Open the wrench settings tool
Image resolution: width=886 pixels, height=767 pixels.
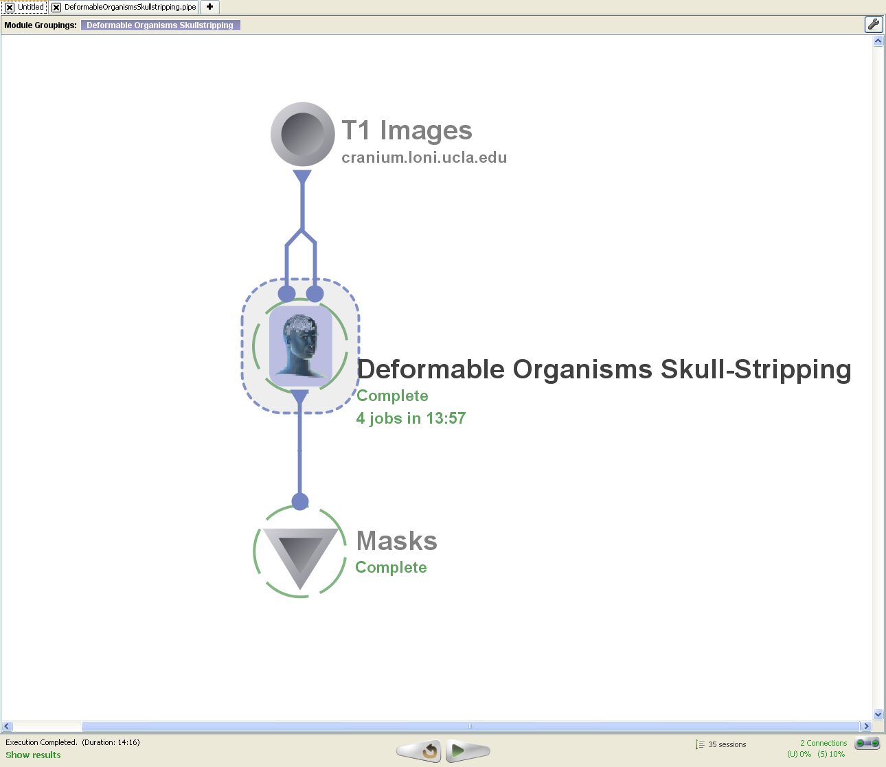pos(873,25)
